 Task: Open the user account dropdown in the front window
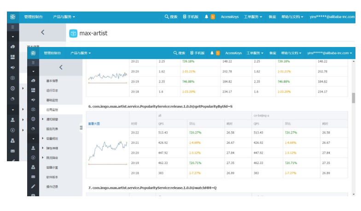329,53
